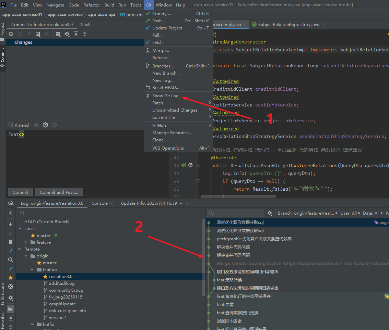This screenshot has height=330, width=389.
Task: Toggle group-by-directory button in branches toolbar
Action: pos(11,309)
